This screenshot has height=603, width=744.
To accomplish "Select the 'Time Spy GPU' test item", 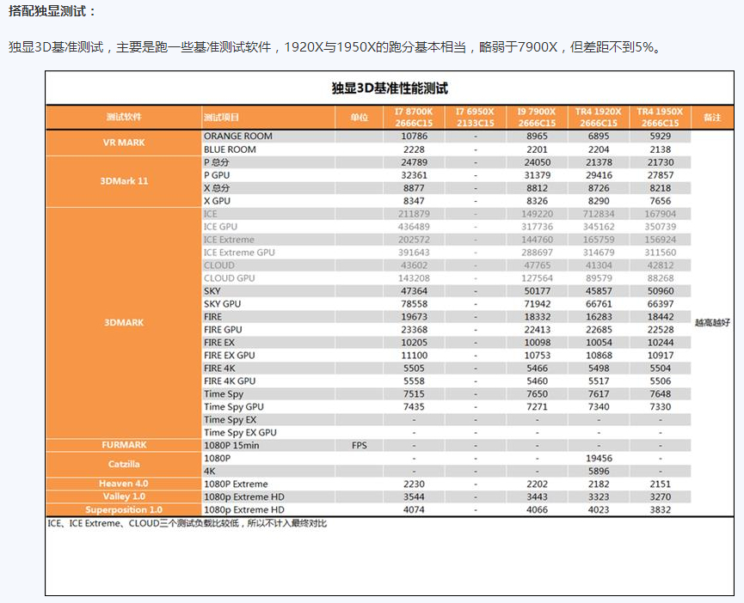I will tap(233, 407).
